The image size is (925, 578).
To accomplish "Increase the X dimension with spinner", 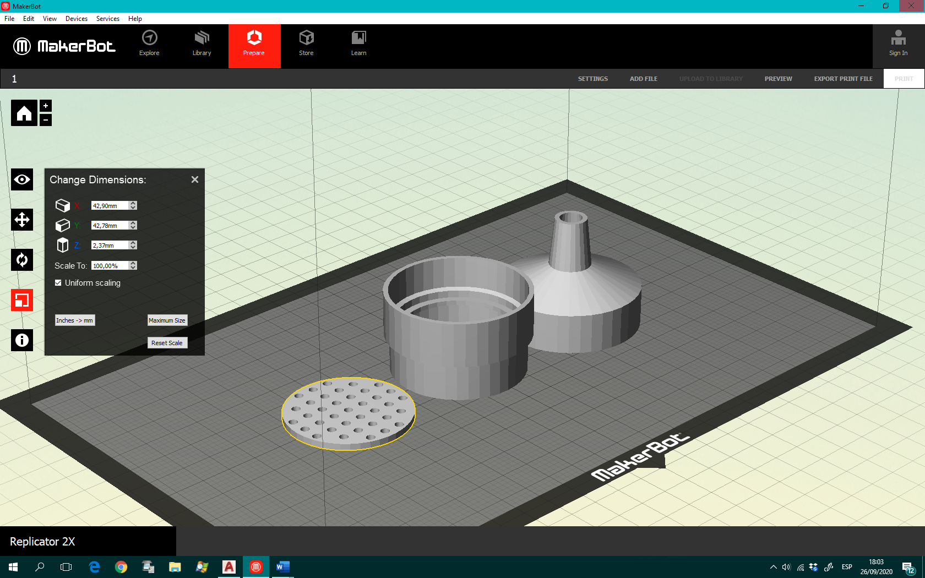I will click(x=133, y=203).
